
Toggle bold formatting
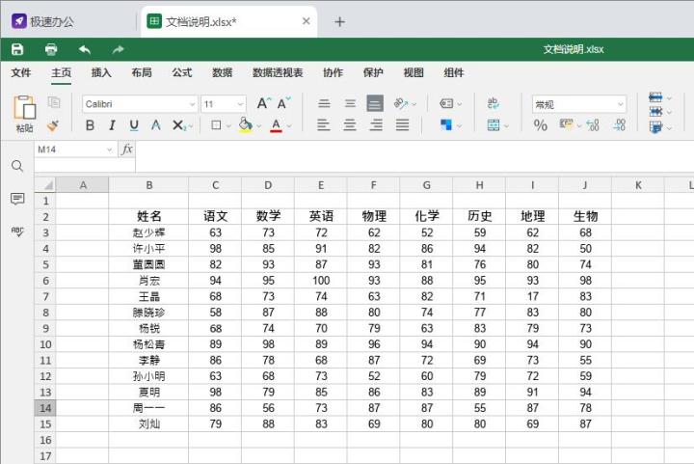[x=90, y=125]
